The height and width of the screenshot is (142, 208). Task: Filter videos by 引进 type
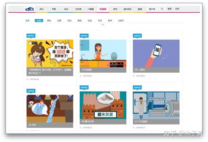click(x=100, y=21)
